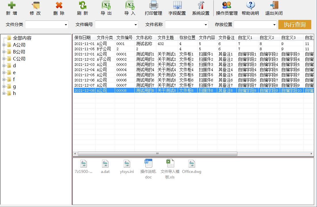Expand the C公司 tree node
Screen dimensions: 317x207
(x=4, y=59)
